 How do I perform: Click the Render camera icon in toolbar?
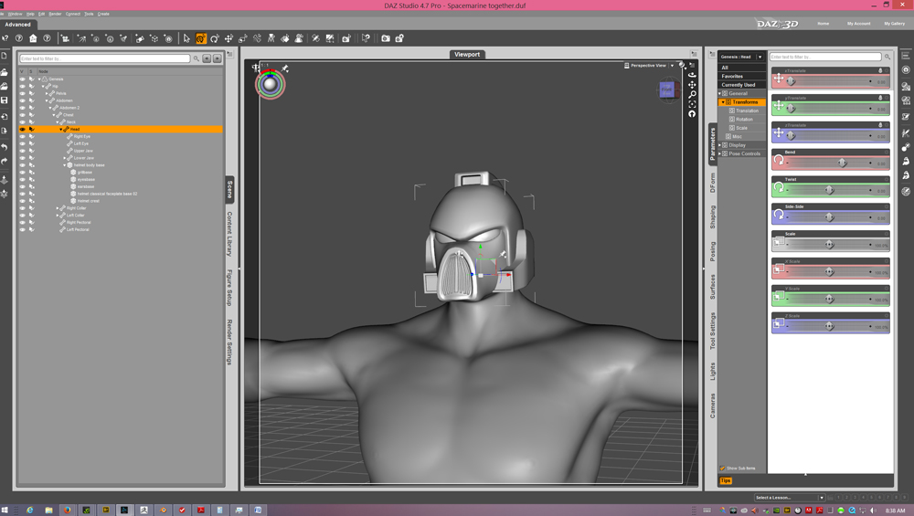[x=385, y=38]
